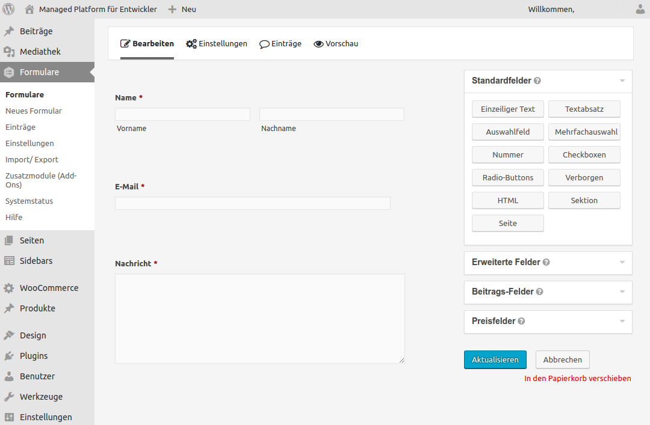
Task: Add a Seite page break field
Action: (508, 223)
